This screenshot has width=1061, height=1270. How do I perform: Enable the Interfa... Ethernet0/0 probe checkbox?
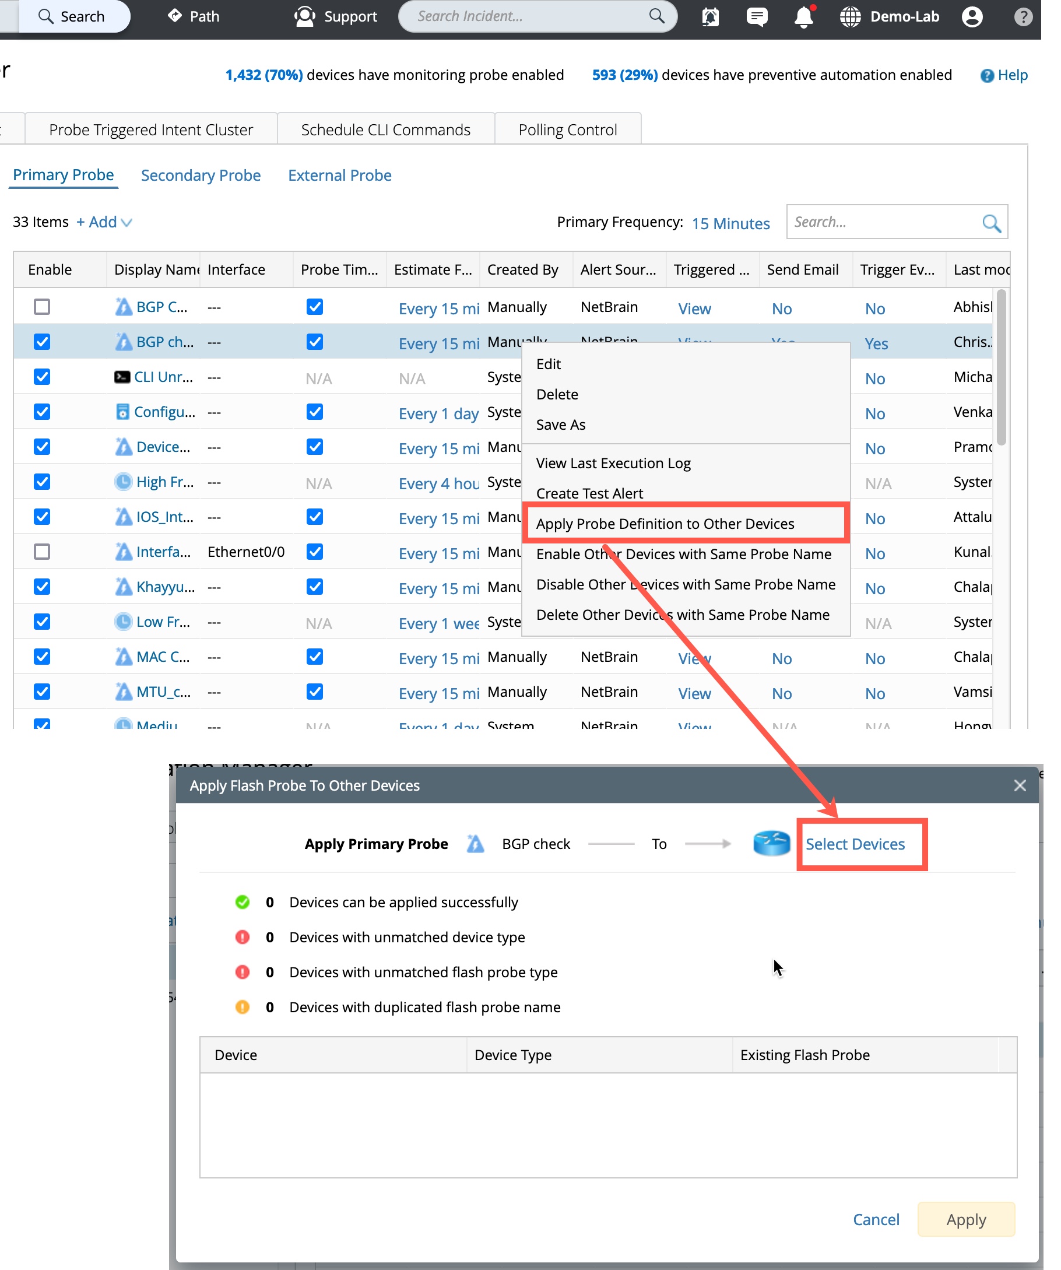[42, 552]
